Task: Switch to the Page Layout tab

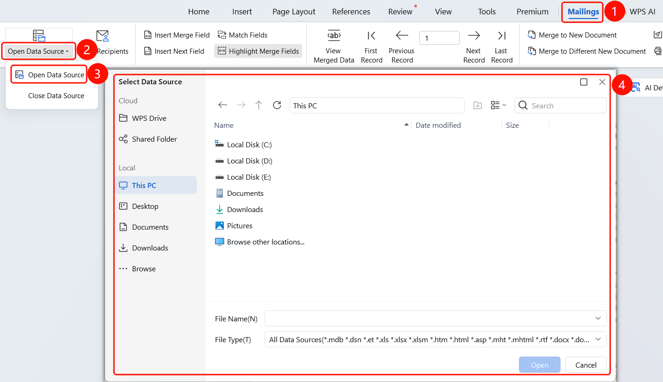Action: (294, 12)
